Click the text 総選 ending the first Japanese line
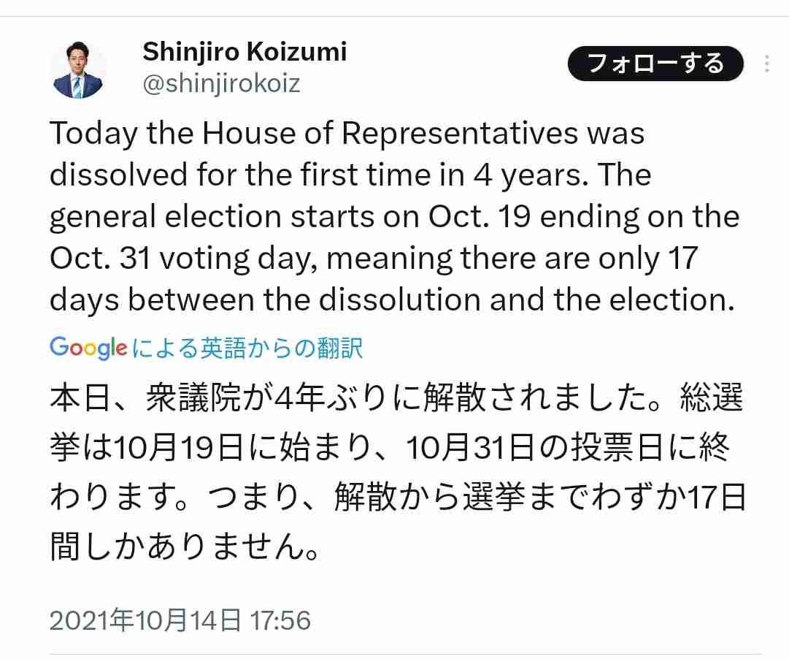 pyautogui.click(x=712, y=398)
